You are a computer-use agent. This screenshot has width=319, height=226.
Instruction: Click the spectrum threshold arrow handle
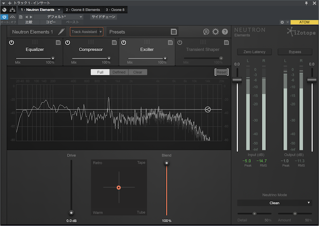[207, 109]
